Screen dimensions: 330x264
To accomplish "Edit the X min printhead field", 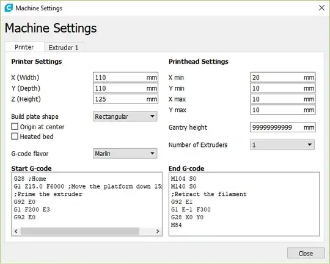I will point(283,77).
